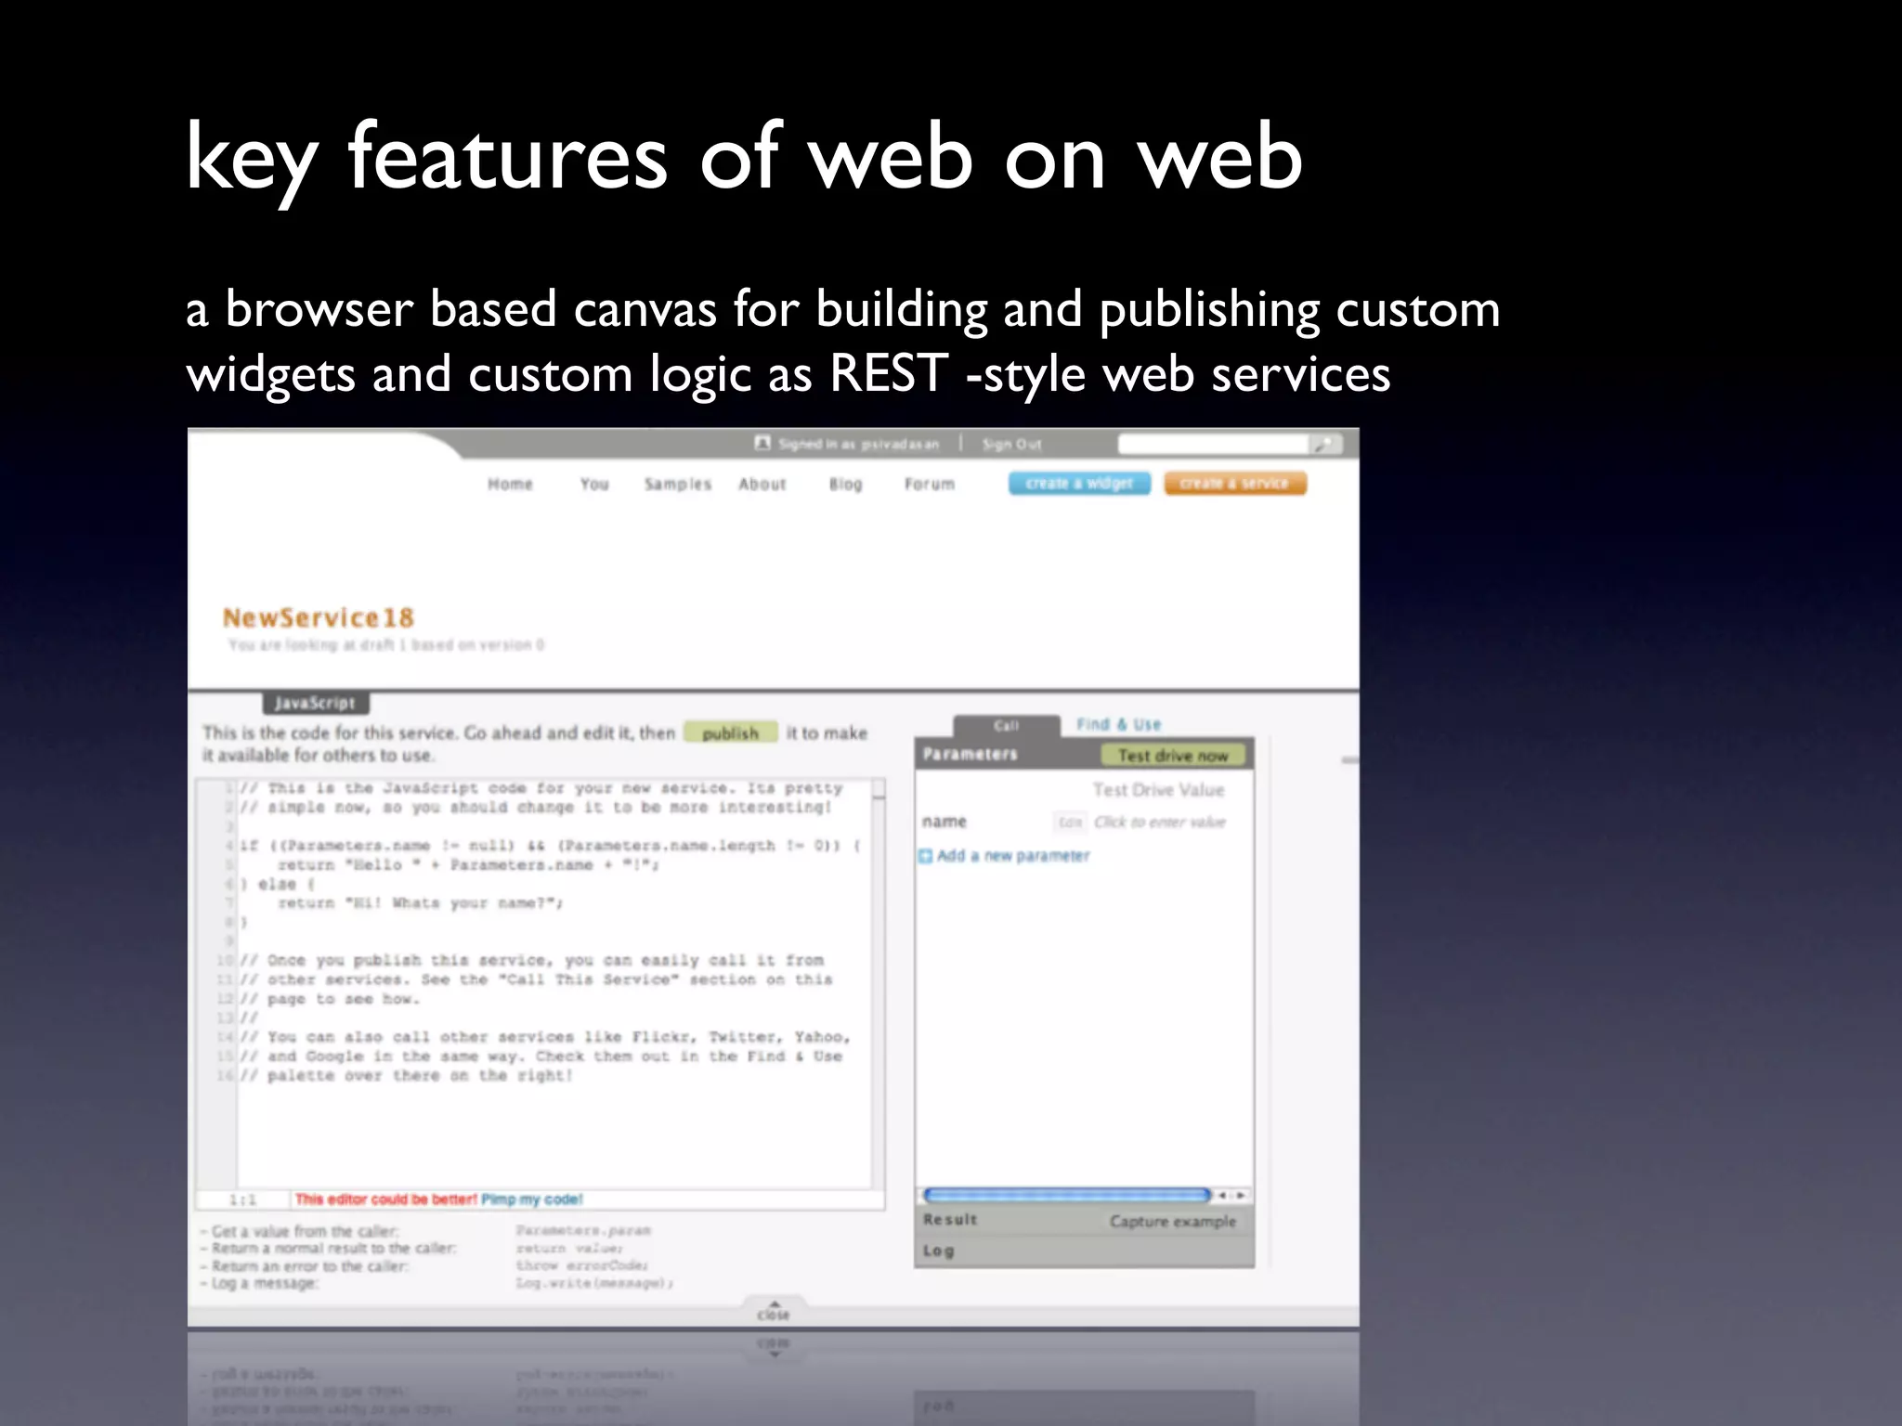The image size is (1902, 1426).
Task: Click the NewService18 title
Action: 319,618
